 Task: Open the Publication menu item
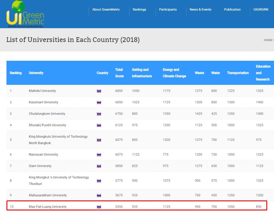(232, 9)
